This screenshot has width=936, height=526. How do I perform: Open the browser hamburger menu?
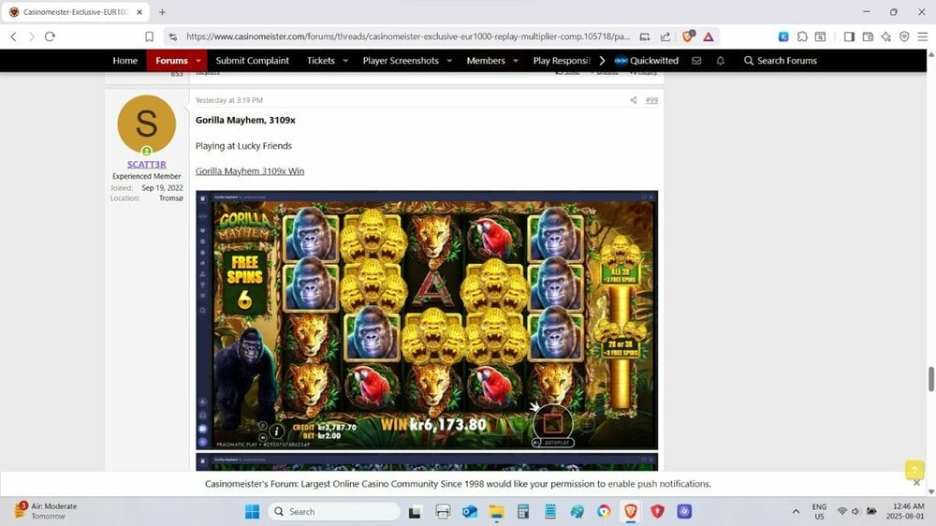click(x=923, y=37)
